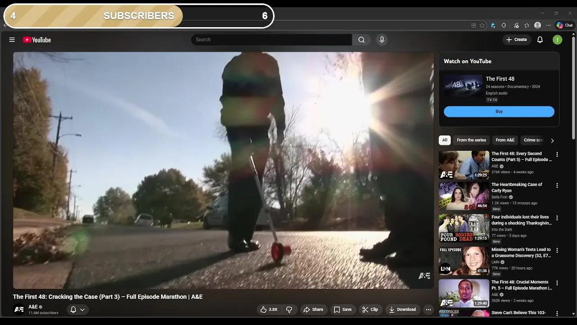Select the From the series chip
The image size is (577, 325).
coord(471,140)
